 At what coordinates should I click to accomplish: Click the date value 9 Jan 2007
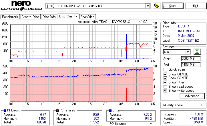[186, 36]
